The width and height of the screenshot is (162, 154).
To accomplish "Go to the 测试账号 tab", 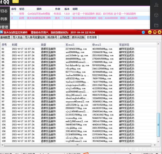I will point(52,37).
